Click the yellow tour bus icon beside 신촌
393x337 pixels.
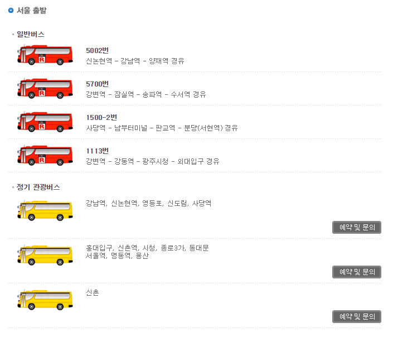point(45,300)
